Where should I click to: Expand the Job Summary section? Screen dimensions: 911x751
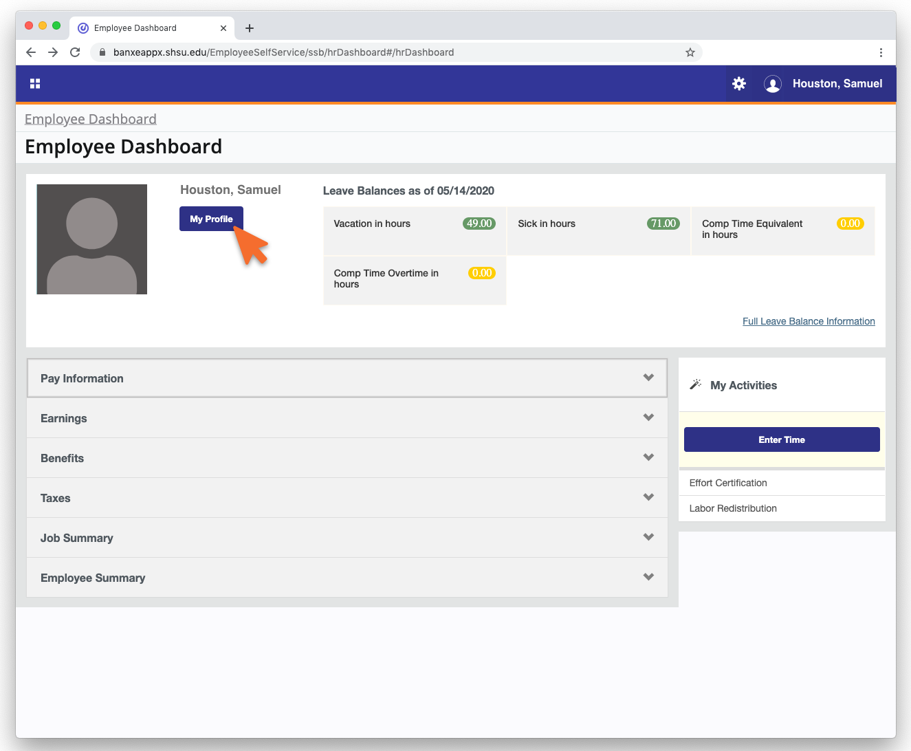pyautogui.click(x=347, y=538)
